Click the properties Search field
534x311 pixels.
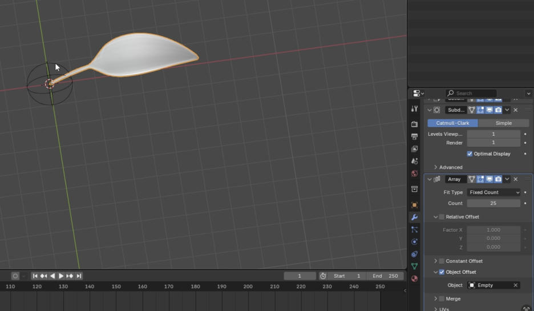click(471, 93)
